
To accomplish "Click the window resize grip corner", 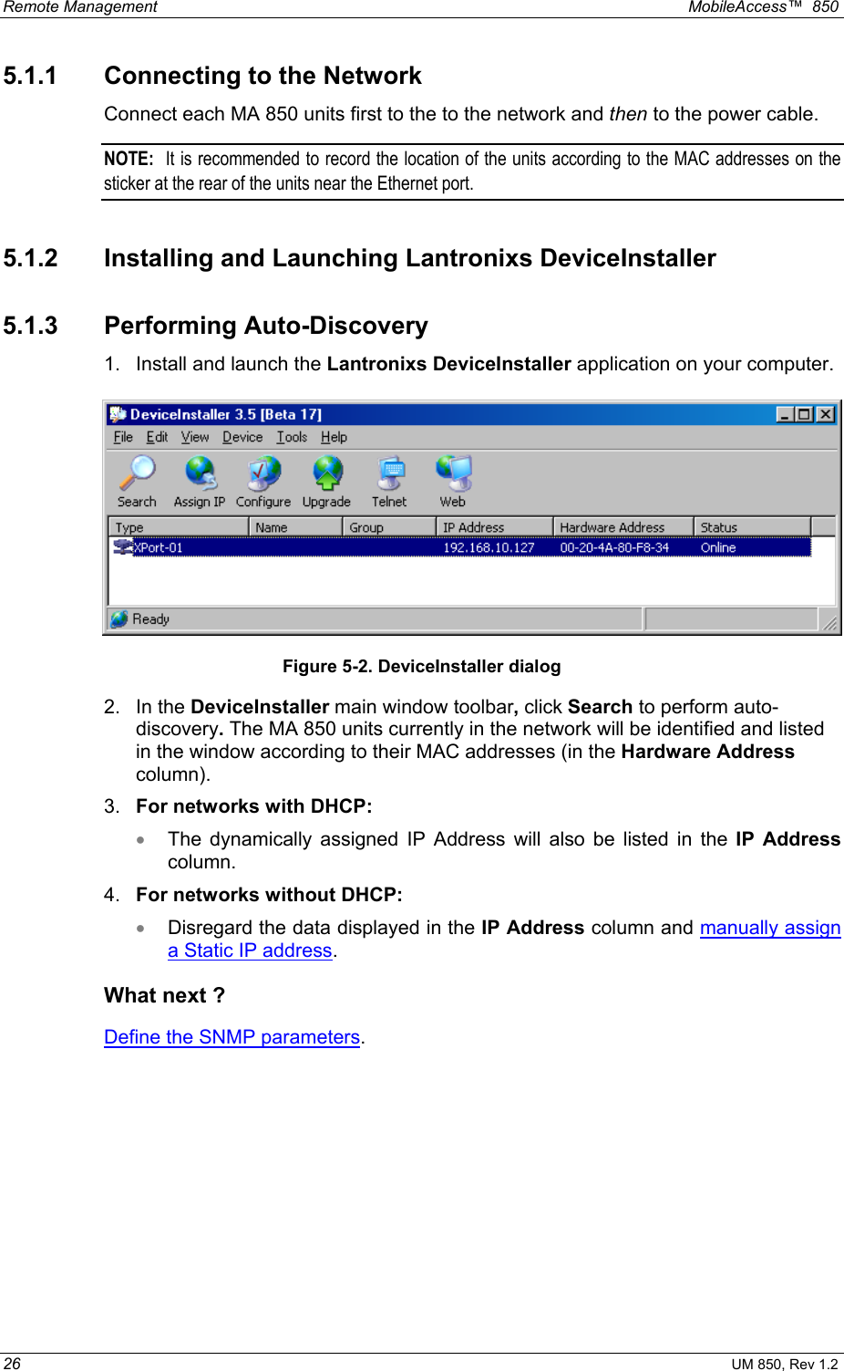I will tap(829, 623).
